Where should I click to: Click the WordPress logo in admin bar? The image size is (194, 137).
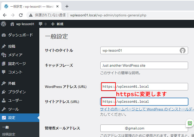[x=3, y=24]
